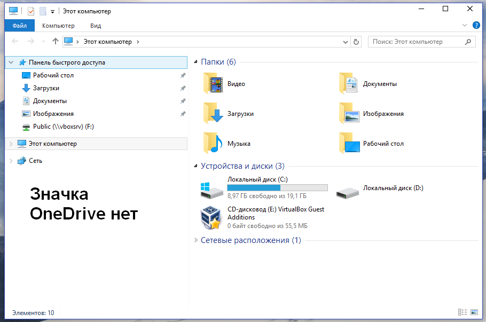Image resolution: width=486 pixels, height=322 pixels.
Task: Unpin Рабочий стол using its pin icon
Action: click(x=183, y=75)
